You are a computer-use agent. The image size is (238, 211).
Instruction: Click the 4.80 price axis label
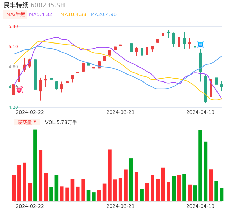13,67
